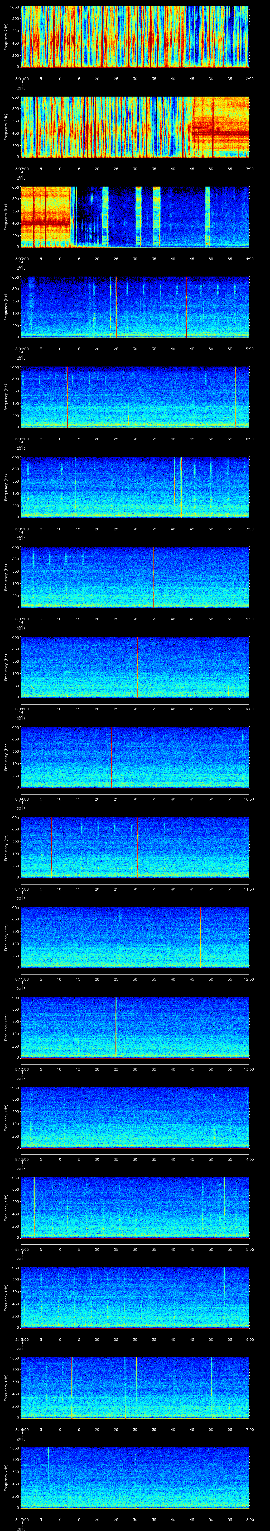Click the "8:06:00" start time label

pos(21,529)
